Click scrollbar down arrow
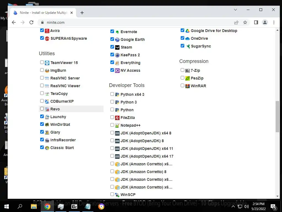282x212 pixels. coord(277,196)
